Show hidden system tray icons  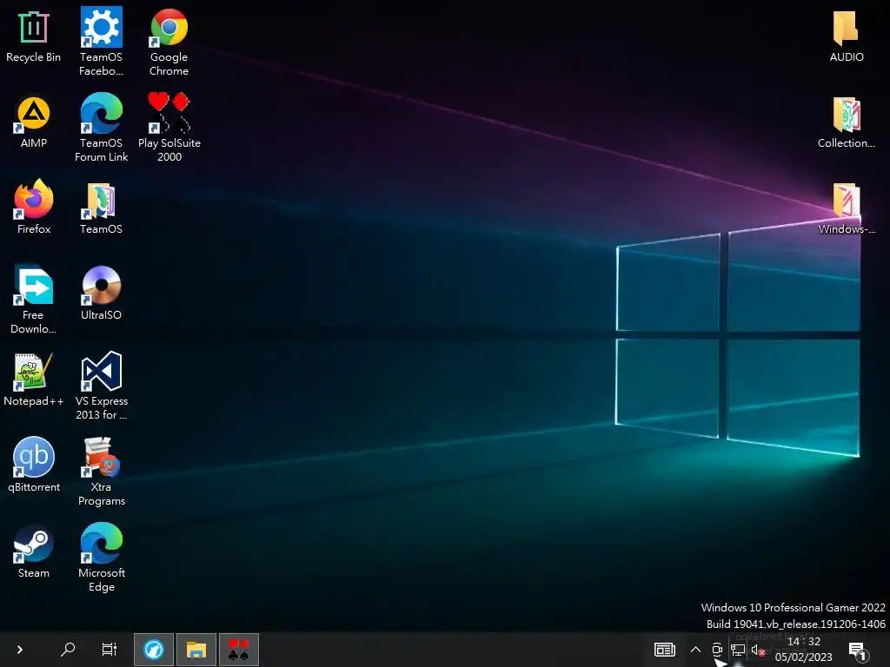point(695,650)
